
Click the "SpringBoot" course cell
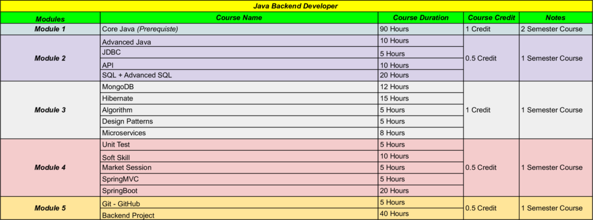(x=239, y=191)
